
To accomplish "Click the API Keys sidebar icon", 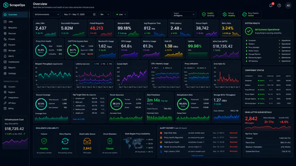I will click(5, 103).
